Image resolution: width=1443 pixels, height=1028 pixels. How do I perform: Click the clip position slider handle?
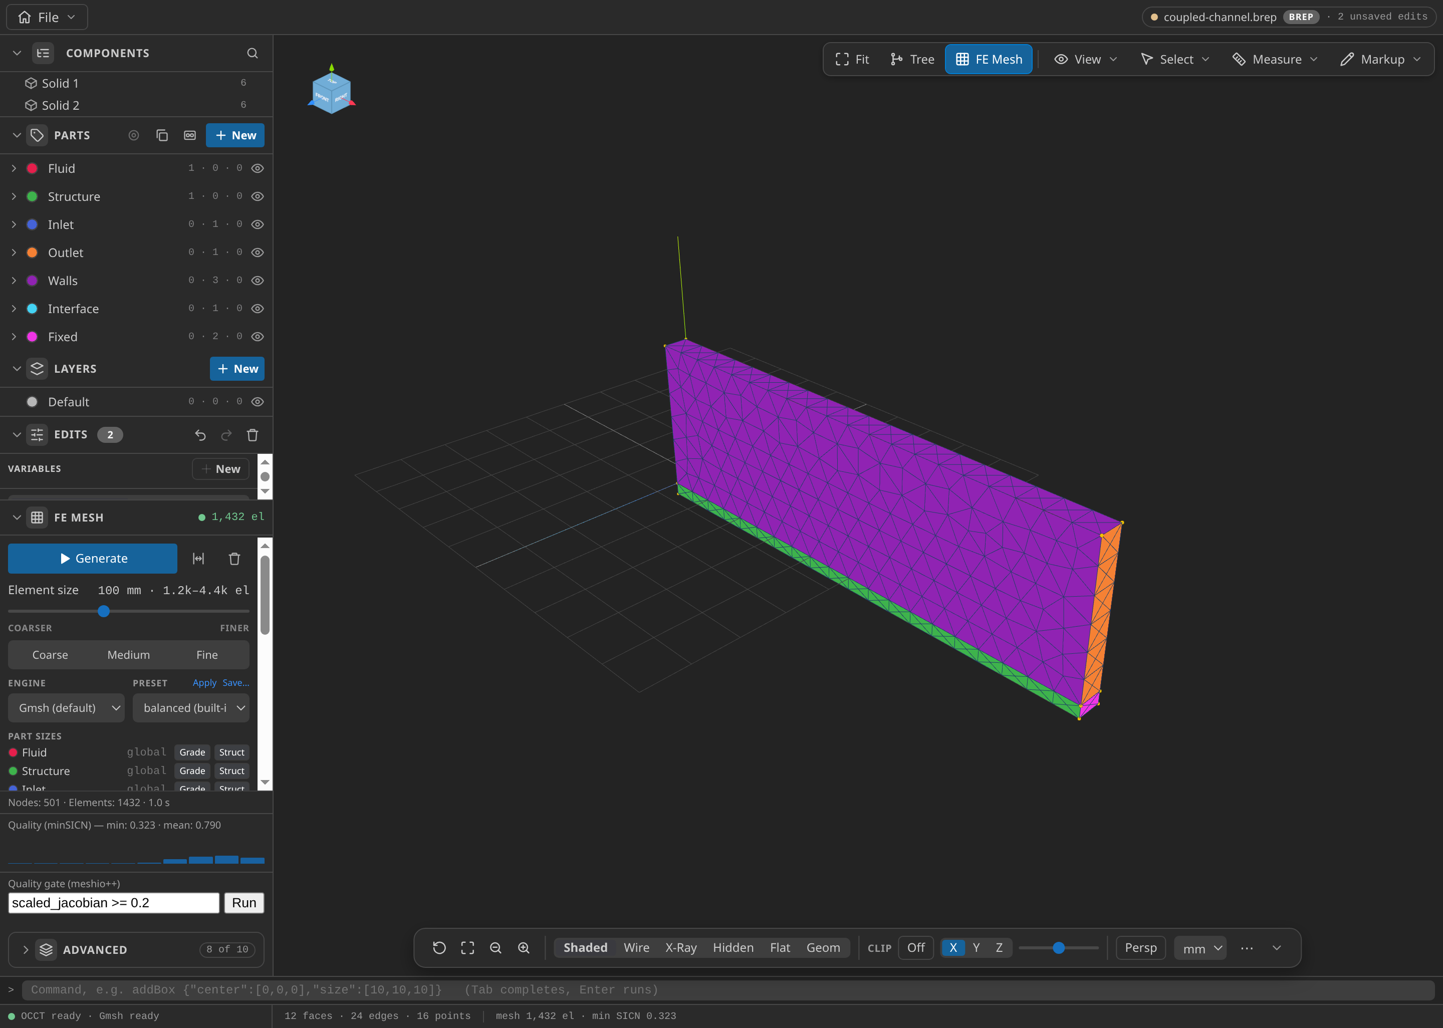pyautogui.click(x=1059, y=948)
